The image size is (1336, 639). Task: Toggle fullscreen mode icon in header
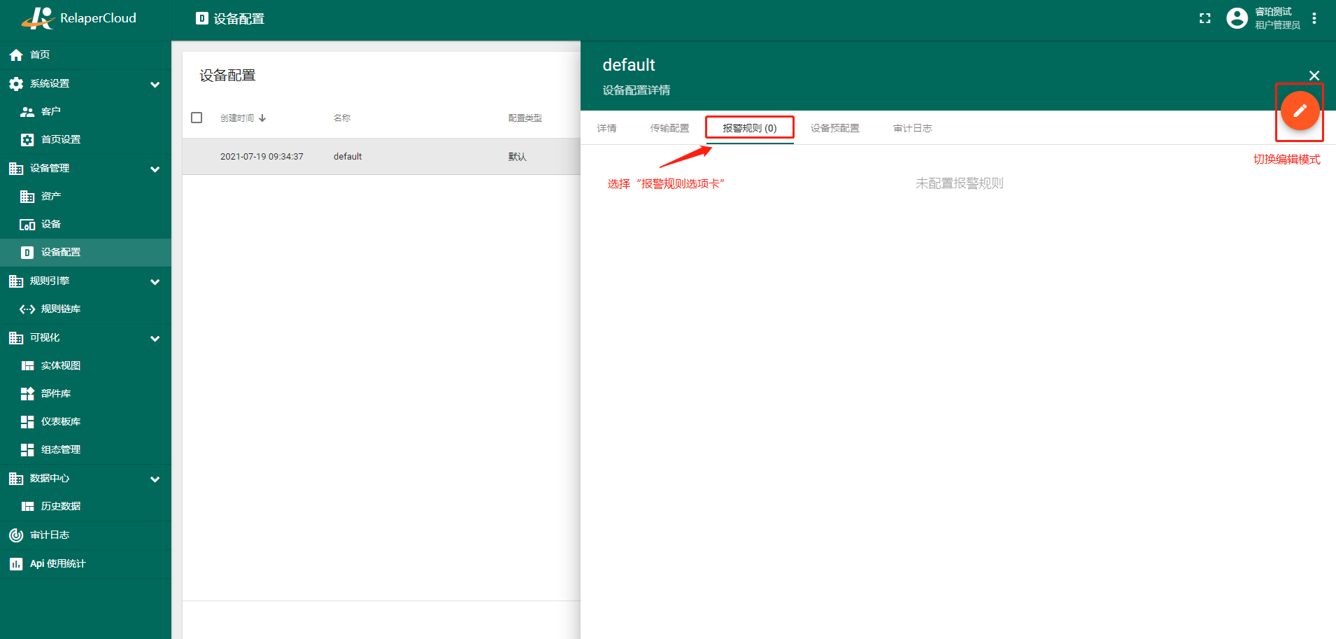click(1205, 19)
